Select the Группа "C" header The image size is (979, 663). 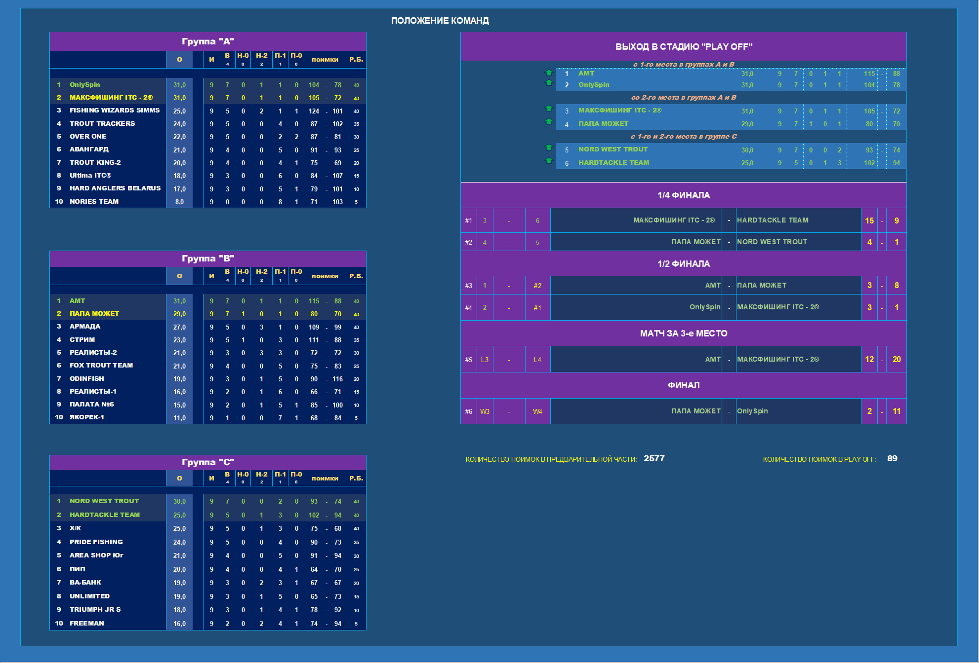(x=208, y=462)
